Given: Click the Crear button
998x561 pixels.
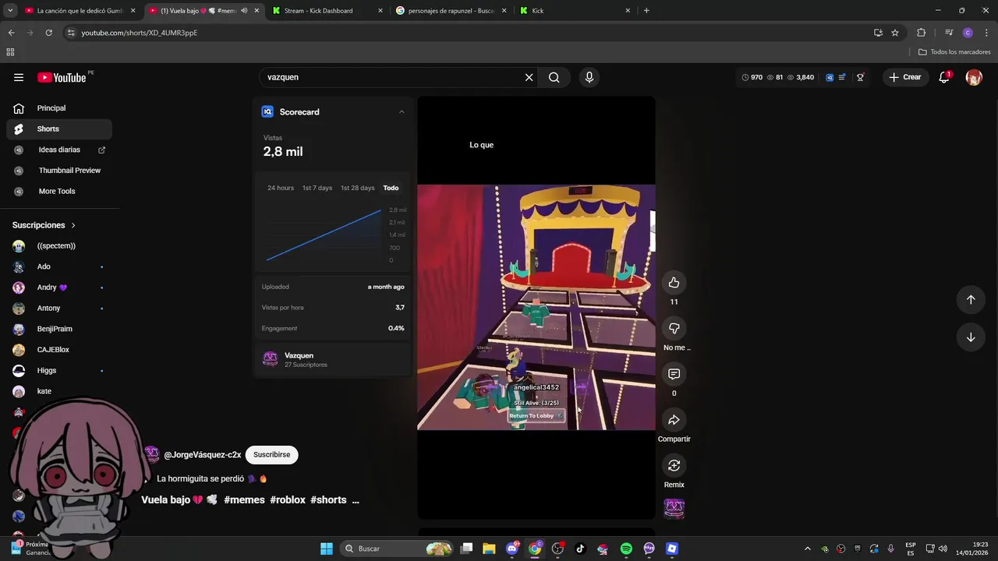Looking at the screenshot, I should pos(905,77).
